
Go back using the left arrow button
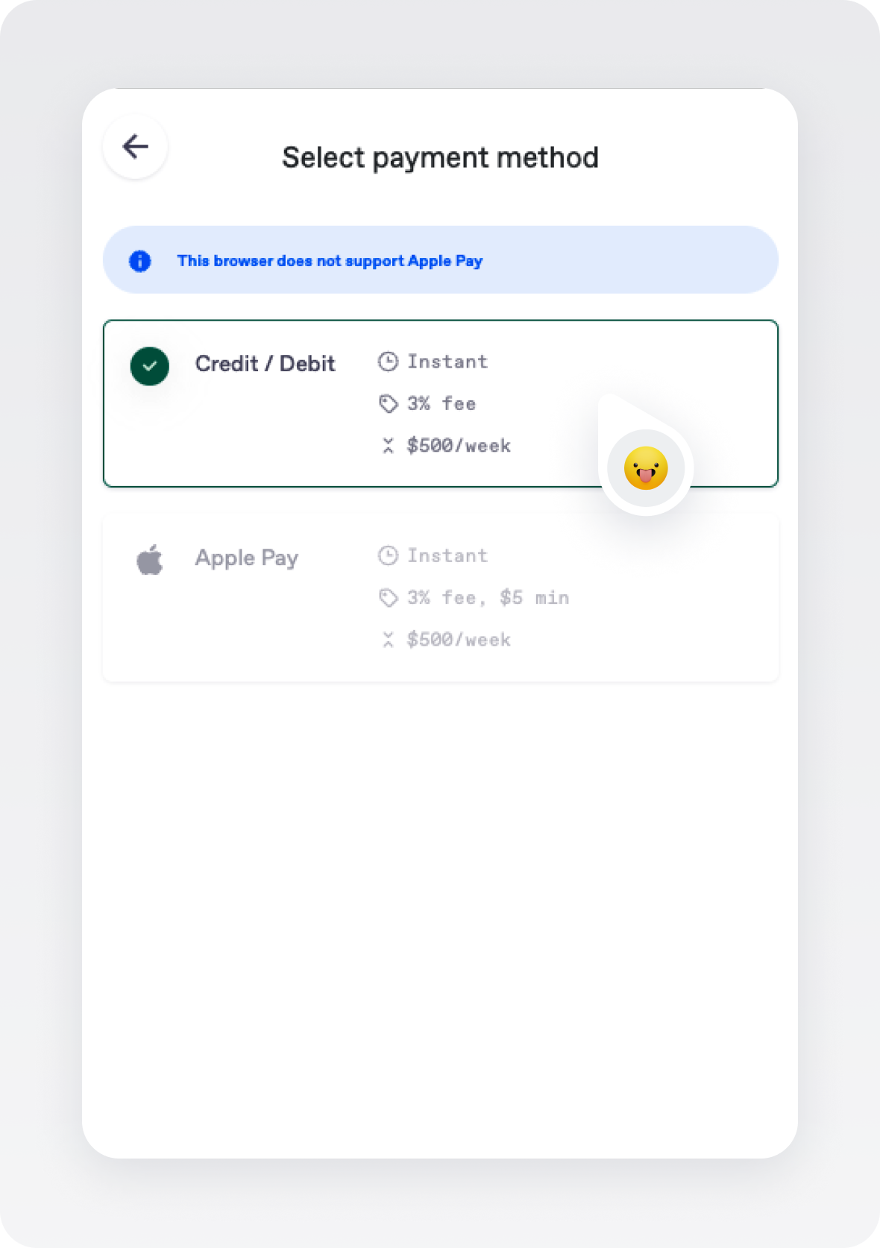[135, 146]
